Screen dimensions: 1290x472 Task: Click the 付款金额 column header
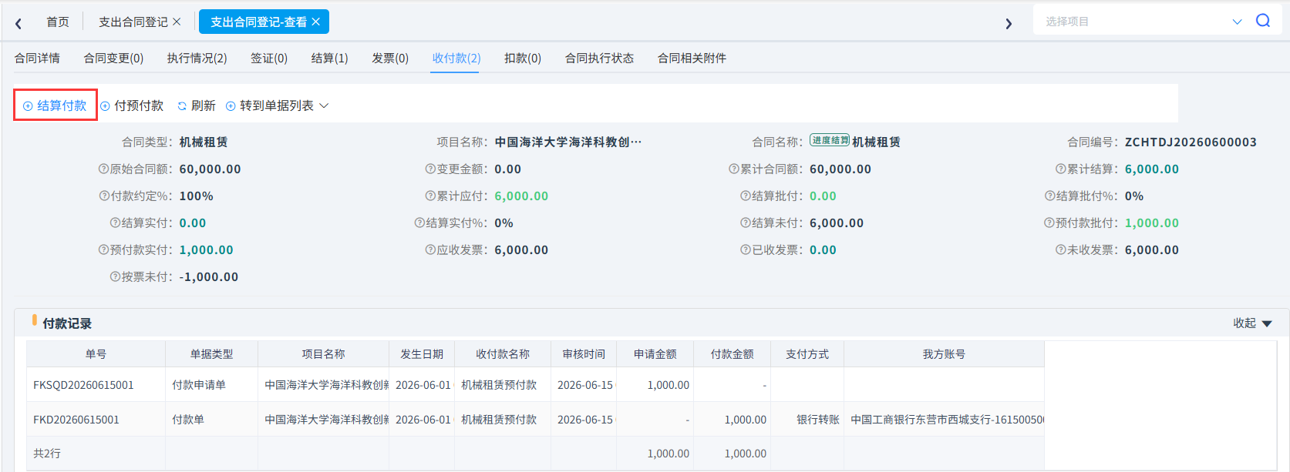point(732,354)
